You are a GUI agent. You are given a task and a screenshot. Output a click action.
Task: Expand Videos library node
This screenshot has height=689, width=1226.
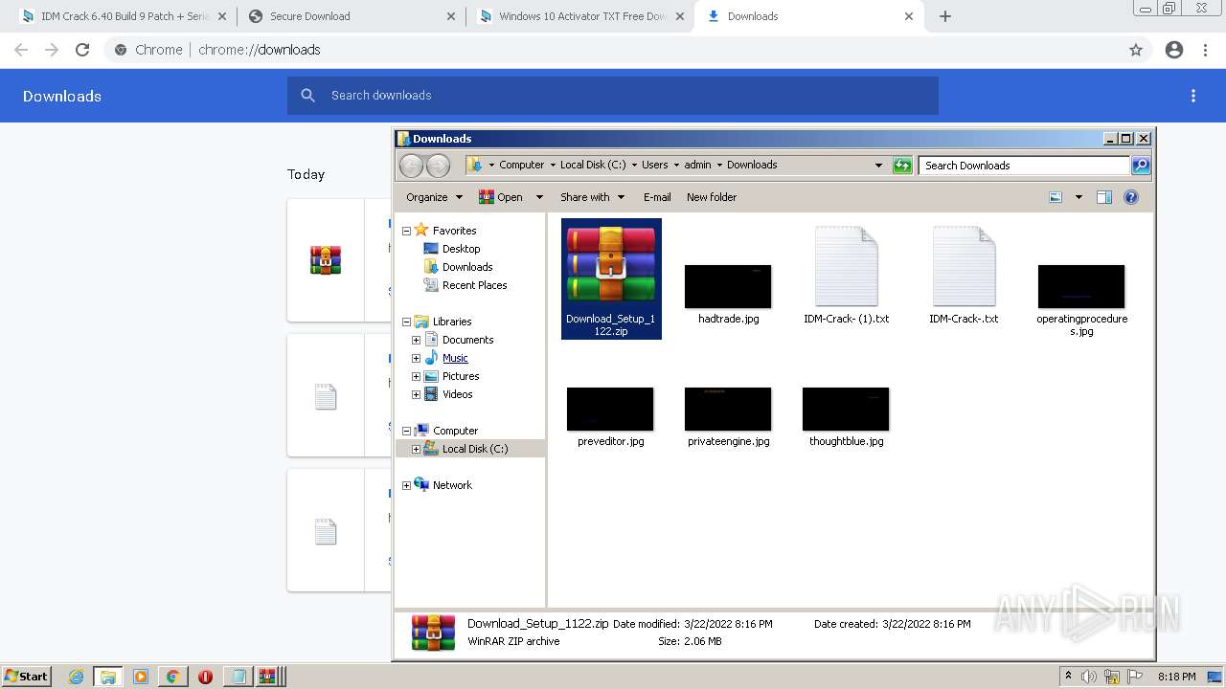[416, 394]
